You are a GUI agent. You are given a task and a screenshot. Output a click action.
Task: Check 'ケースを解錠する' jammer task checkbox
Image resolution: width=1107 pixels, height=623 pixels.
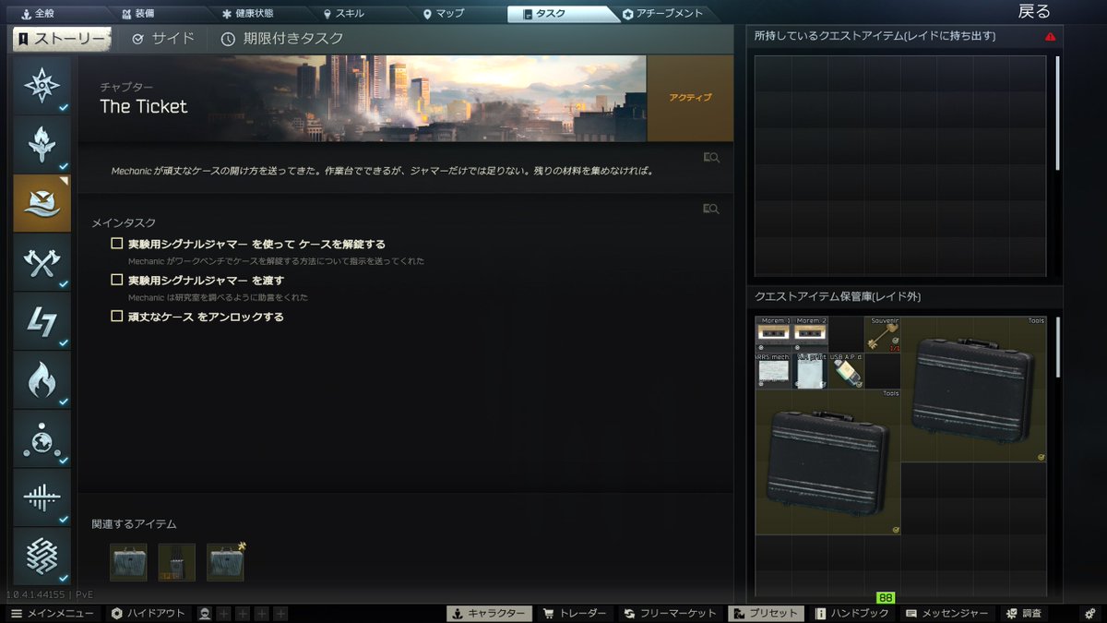(117, 244)
